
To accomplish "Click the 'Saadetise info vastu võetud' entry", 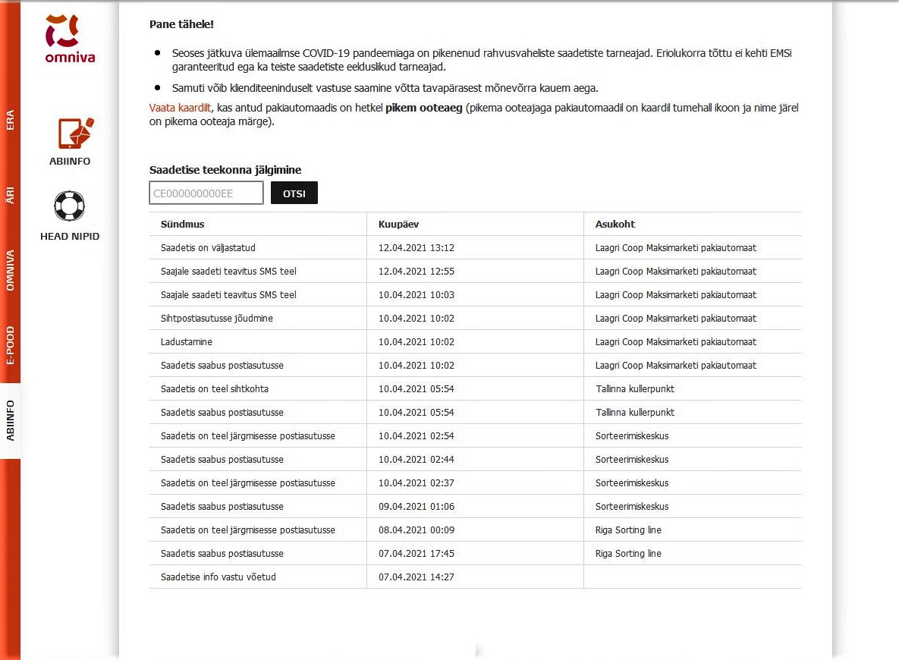I will [218, 577].
